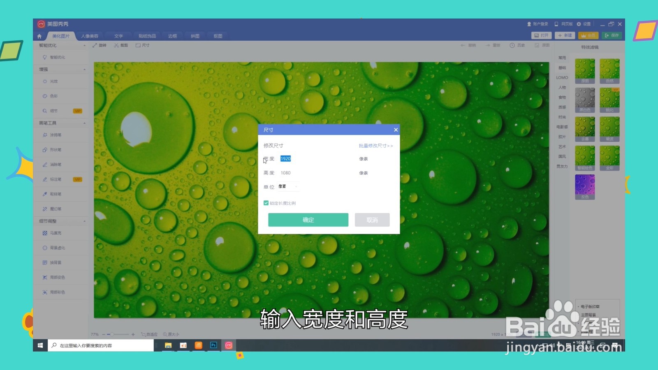658x370 pixels.
Task: Select the 自然 filter thumbnail
Action: pos(609,71)
